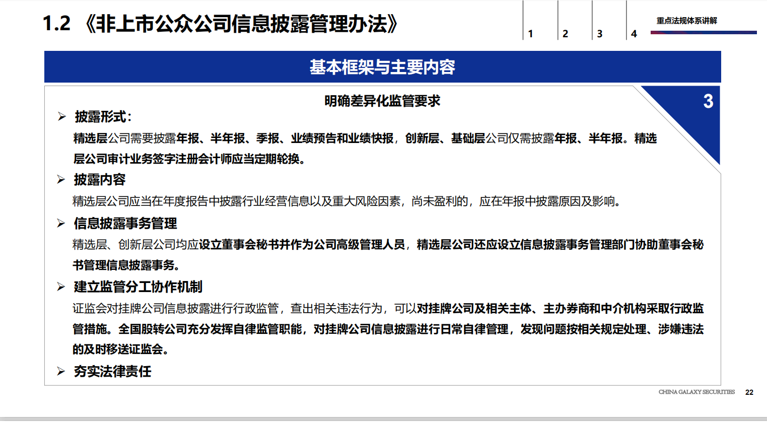Click the heading 信息披露事务管理
This screenshot has width=767, height=422.
125,223
